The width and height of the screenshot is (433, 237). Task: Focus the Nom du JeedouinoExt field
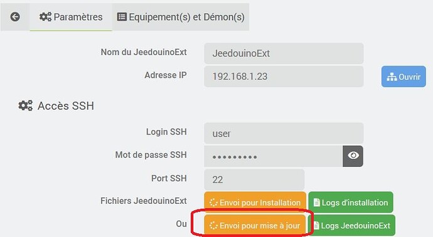284,53
